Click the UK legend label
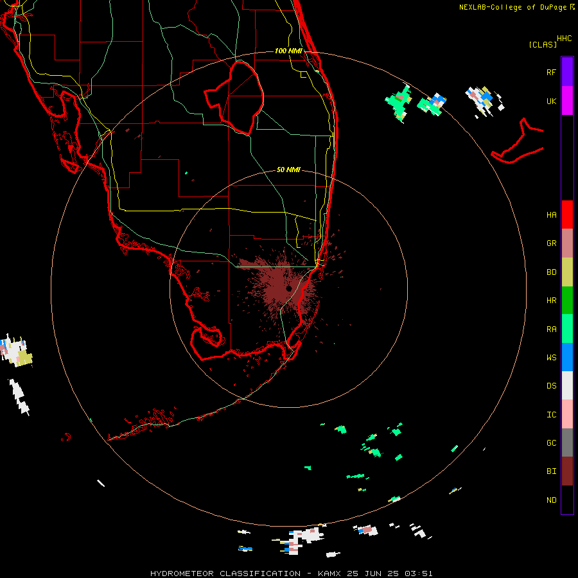Image resolution: width=578 pixels, height=578 pixels. click(x=551, y=101)
